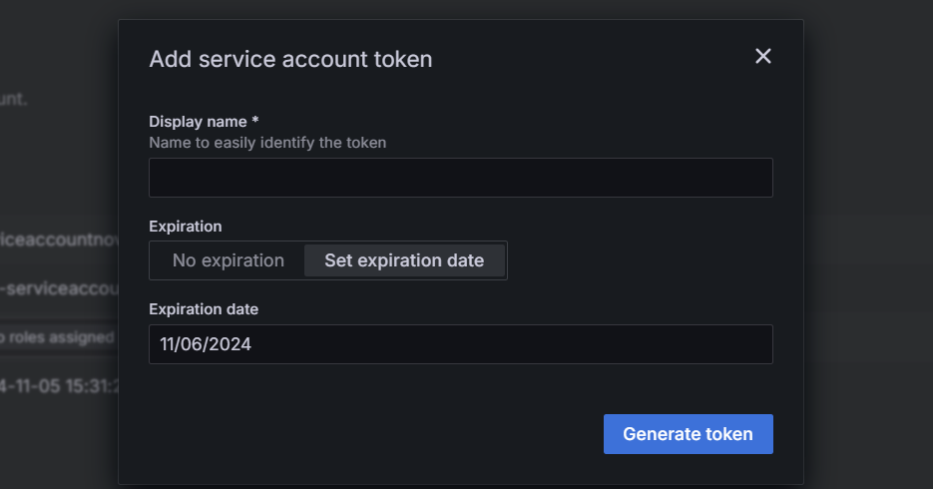Click the dimmed 'roles assigned' text behind dialog
The width and height of the screenshot is (933, 489).
pyautogui.click(x=60, y=338)
